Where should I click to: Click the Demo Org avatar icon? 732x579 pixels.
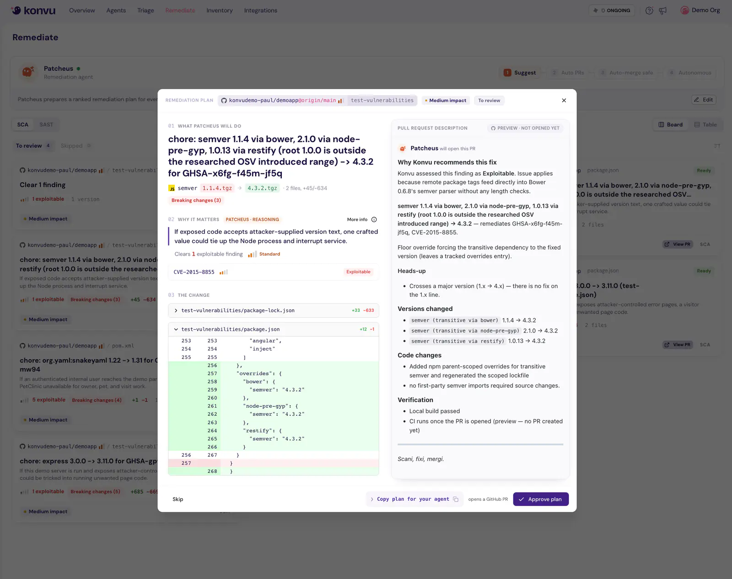point(684,10)
